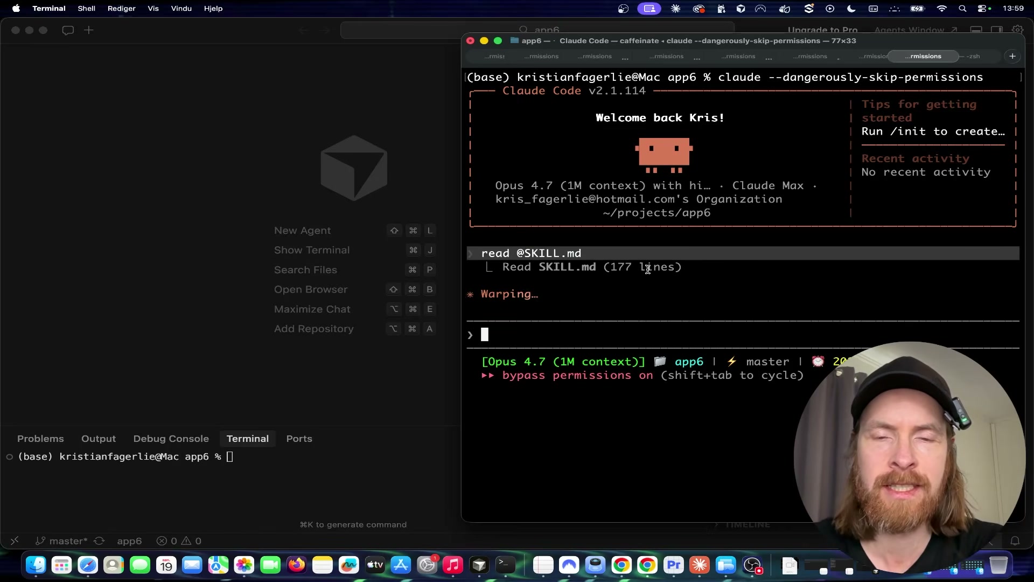Start a new chat via speech bubble icon
This screenshot has height=582, width=1034.
68,31
